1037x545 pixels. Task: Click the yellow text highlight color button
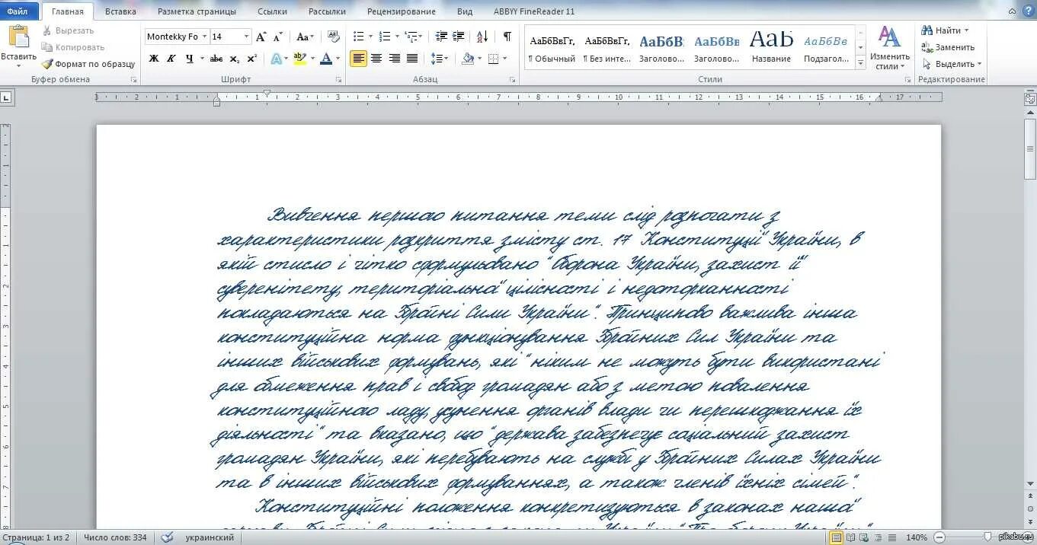point(299,59)
